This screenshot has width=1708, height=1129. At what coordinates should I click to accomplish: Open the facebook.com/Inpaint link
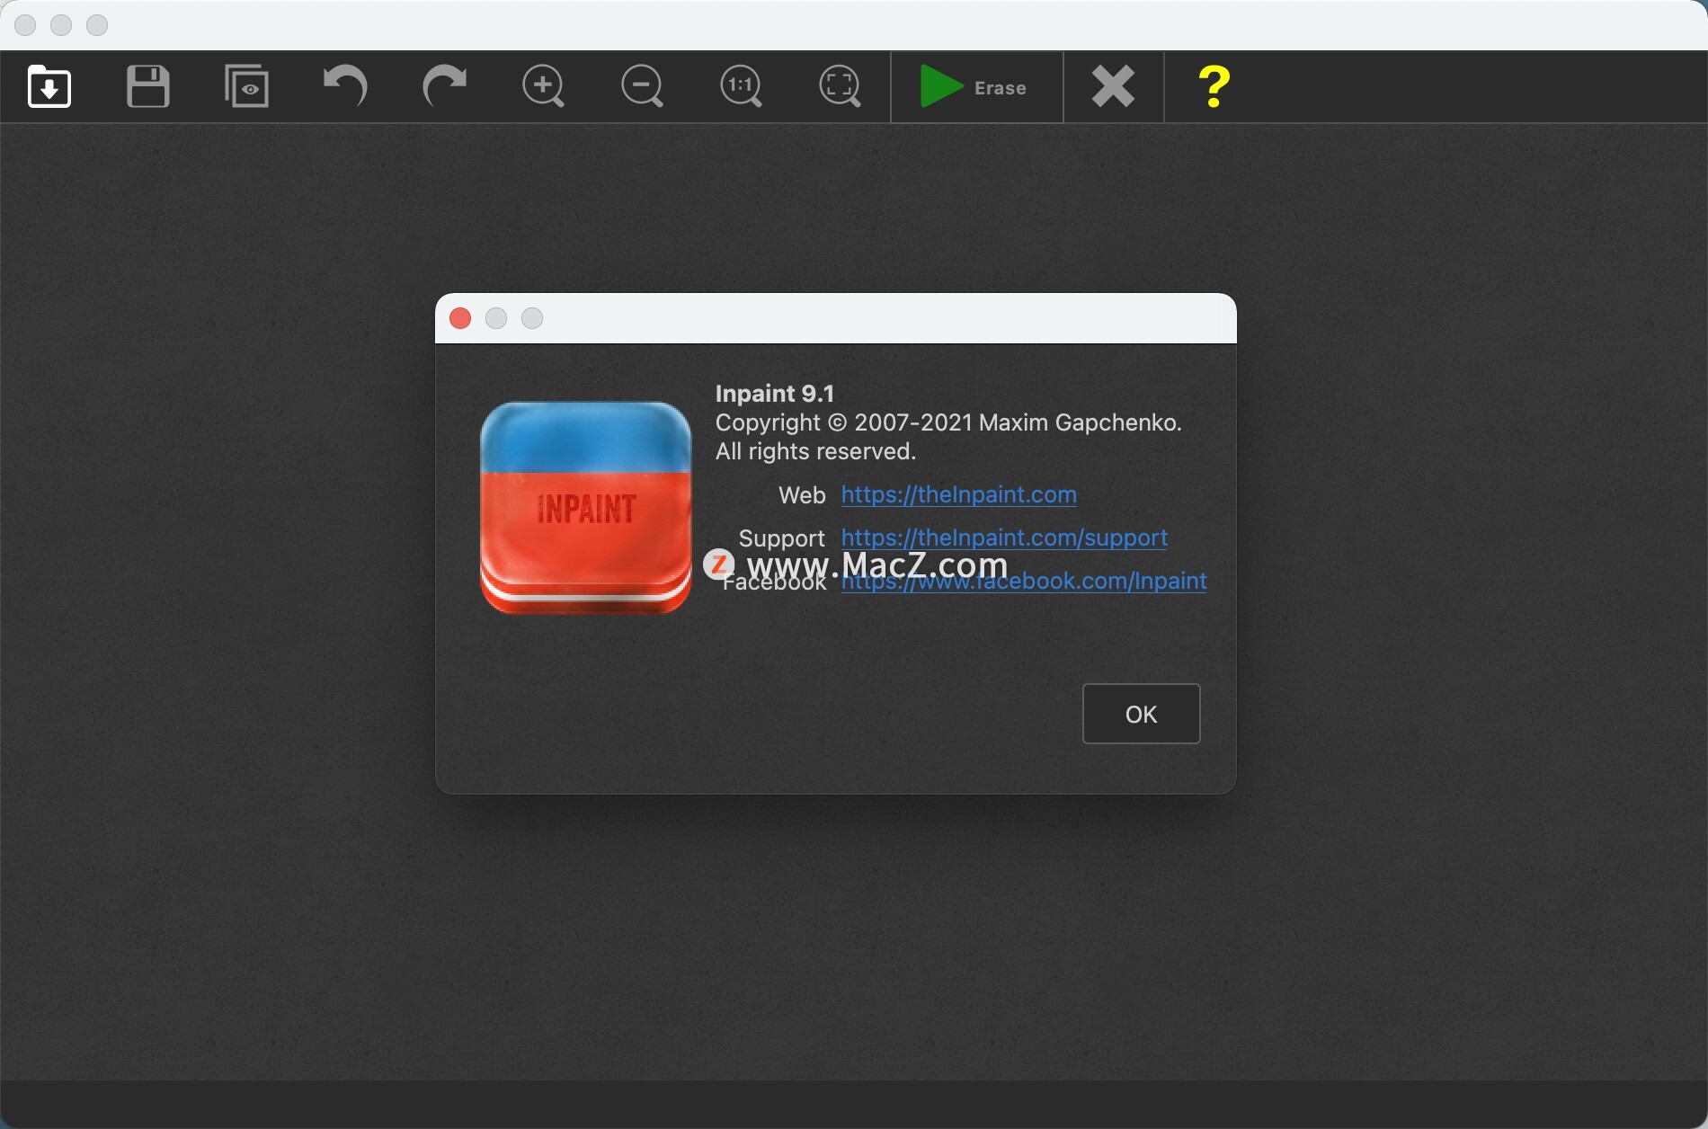point(1024,581)
